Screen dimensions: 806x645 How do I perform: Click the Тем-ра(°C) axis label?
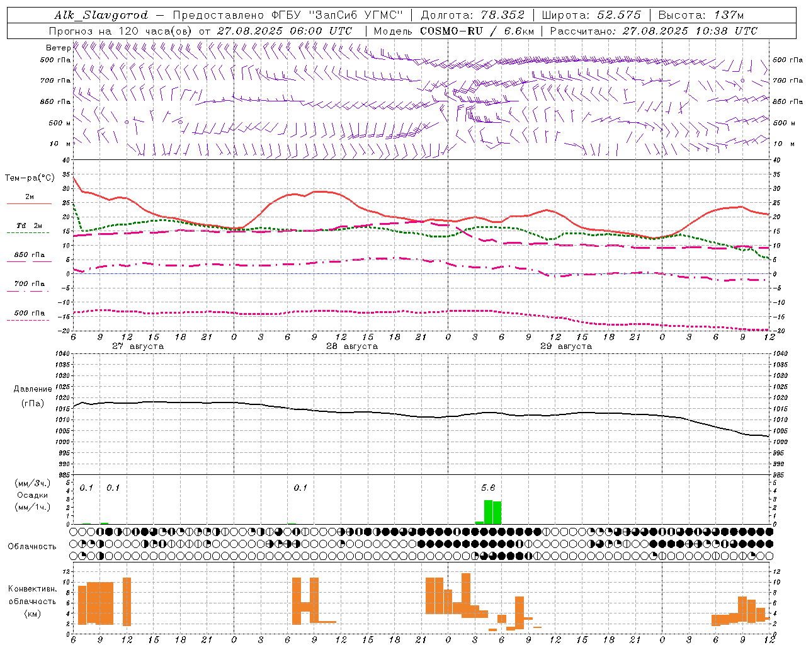click(30, 178)
